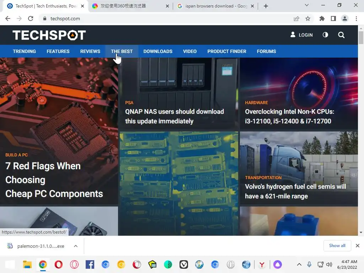
Task: Go to the DOWNLOADS section
Action: click(158, 51)
